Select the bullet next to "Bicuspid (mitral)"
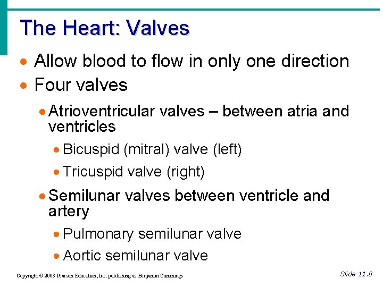Viewport: 383px width, 287px height. pyautogui.click(x=57, y=151)
